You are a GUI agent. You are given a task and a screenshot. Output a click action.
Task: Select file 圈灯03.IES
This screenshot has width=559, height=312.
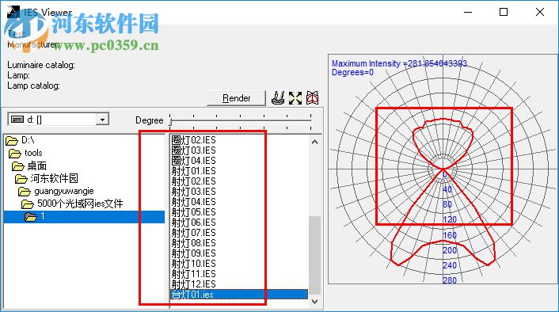coord(193,150)
